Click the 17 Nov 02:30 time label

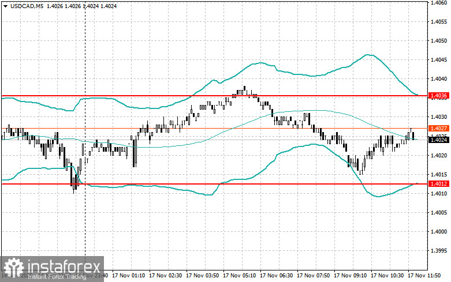pyautogui.click(x=165, y=276)
